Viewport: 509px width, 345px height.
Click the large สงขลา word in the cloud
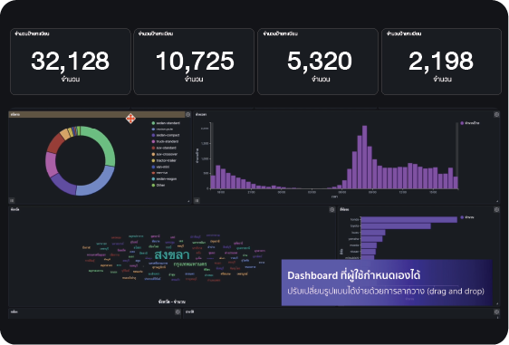pos(172,254)
